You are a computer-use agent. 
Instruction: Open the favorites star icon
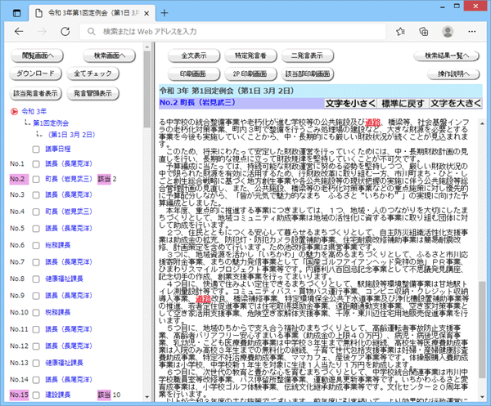(x=400, y=31)
